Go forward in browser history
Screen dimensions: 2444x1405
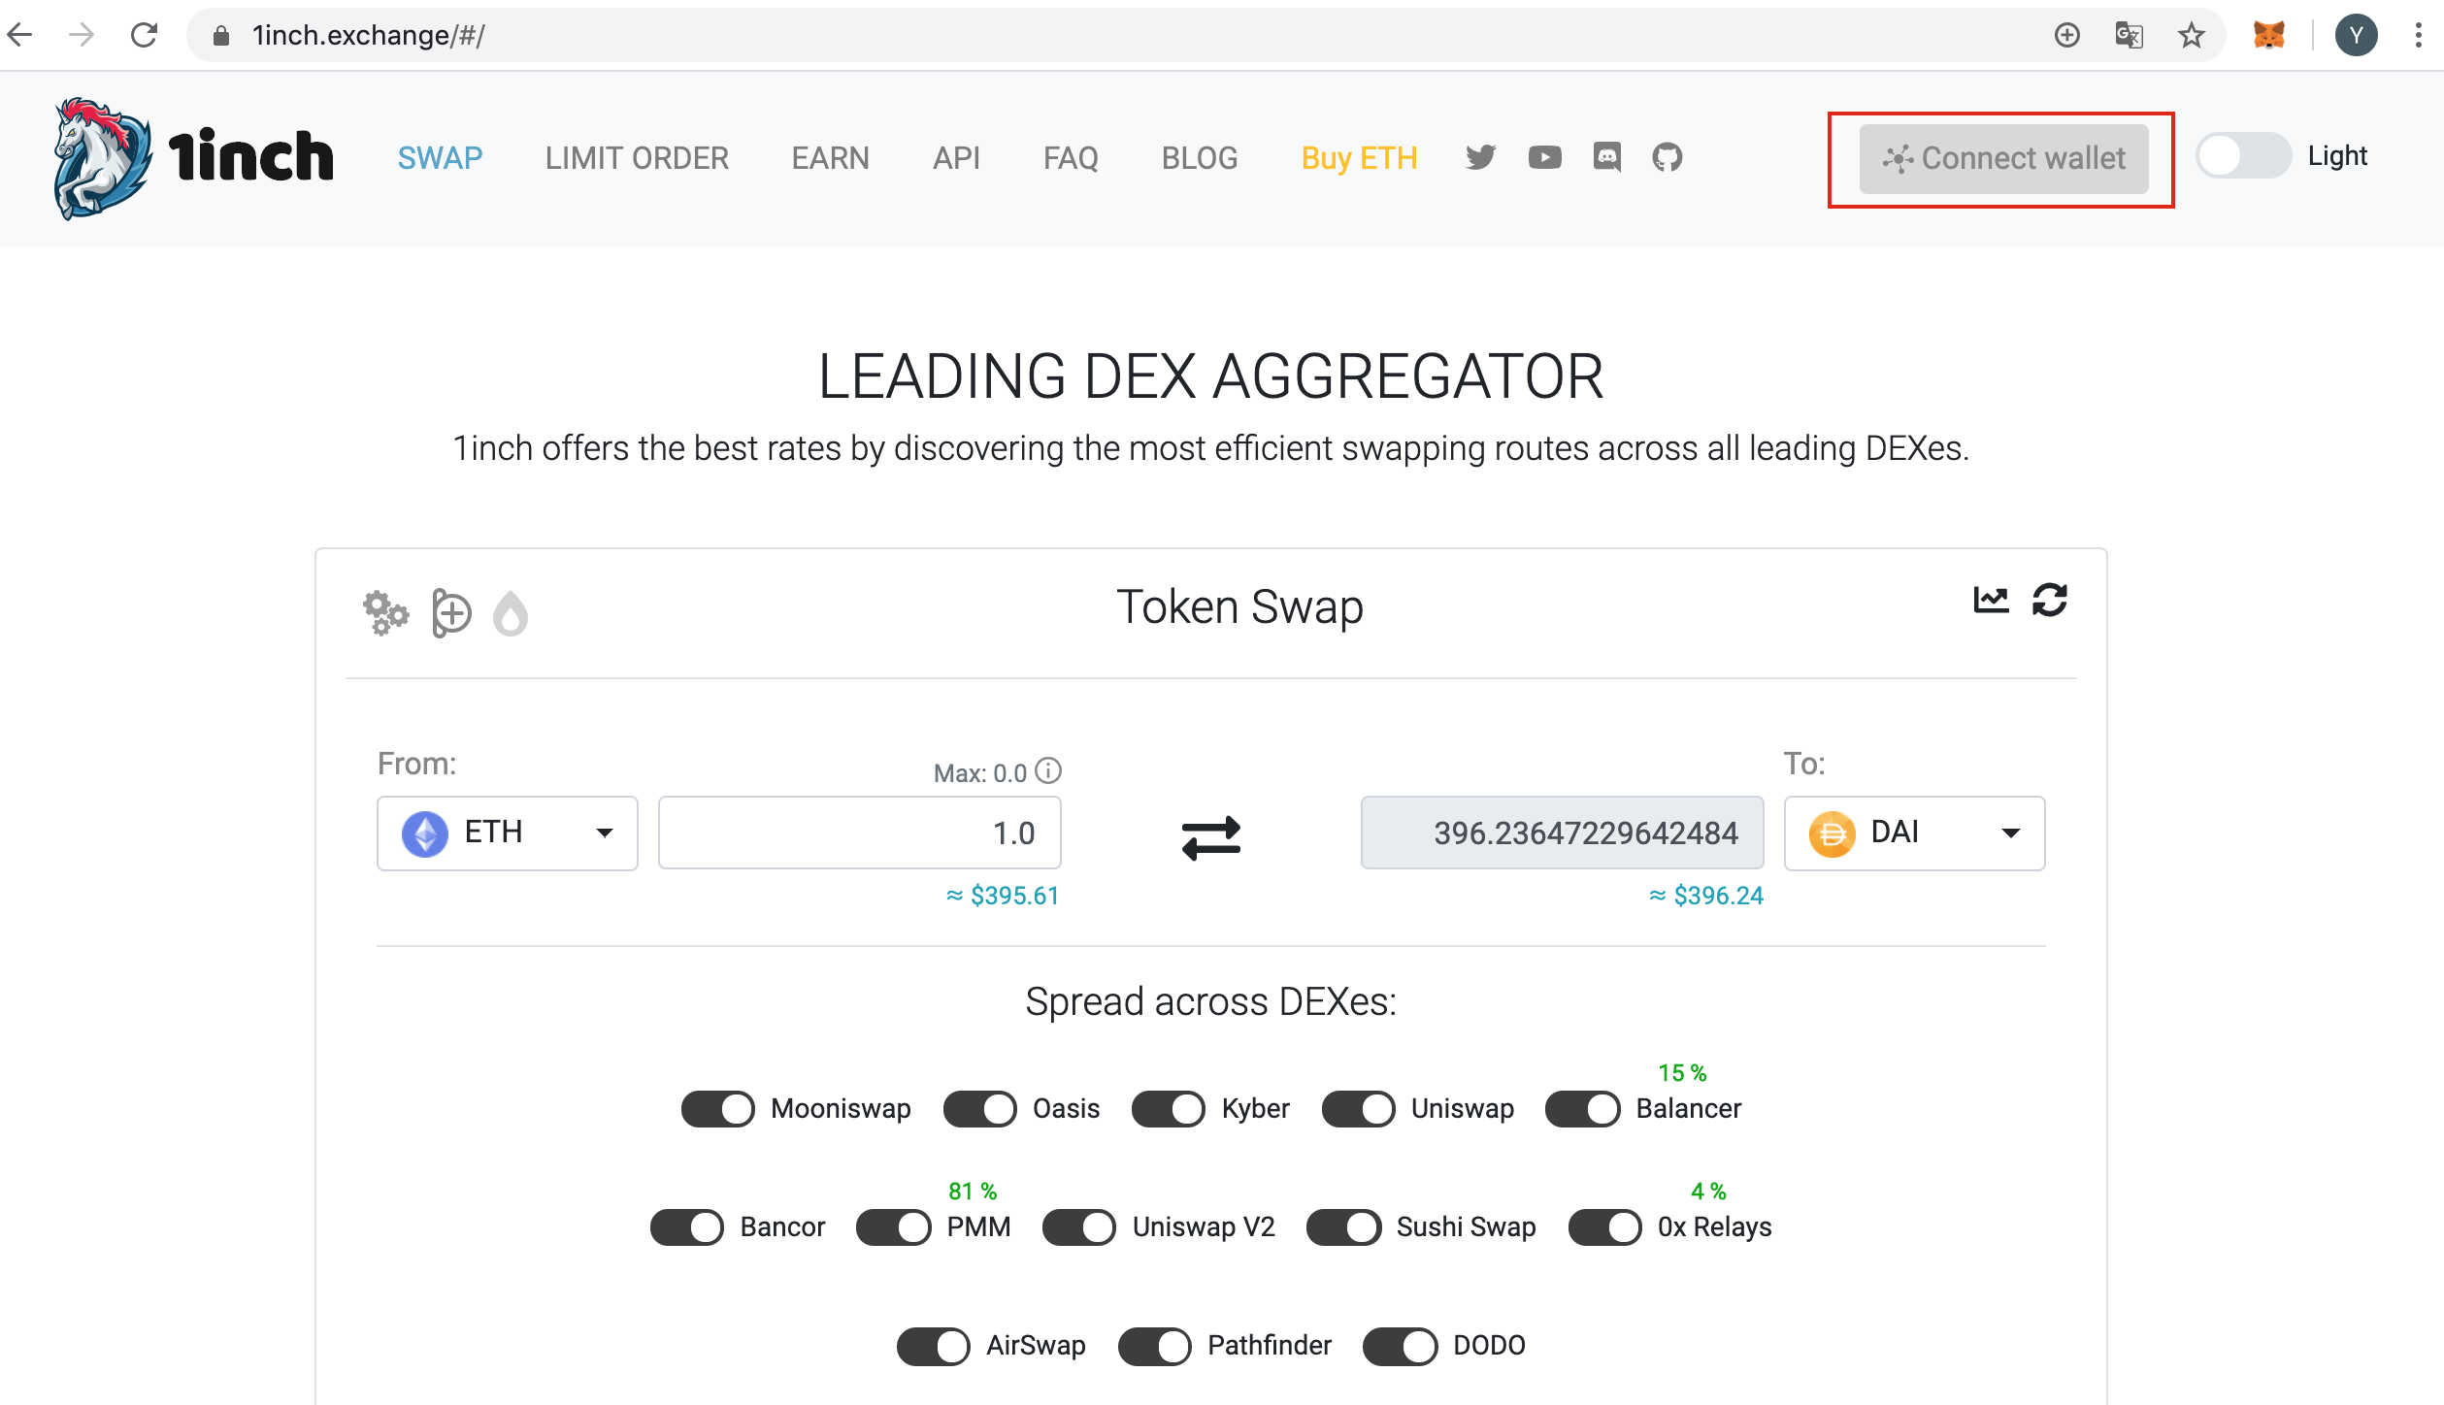click(x=83, y=36)
